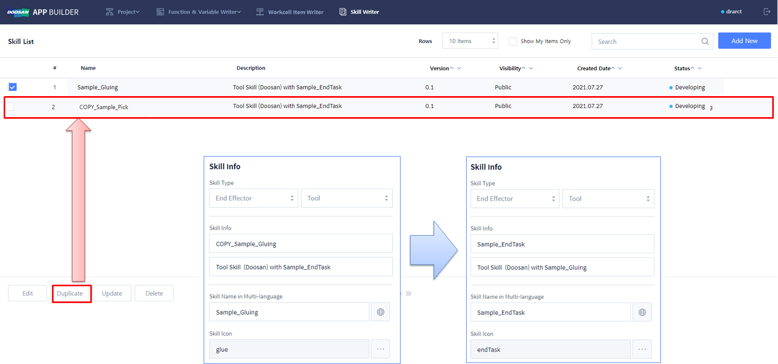
Task: Enable Show My Items Only checkbox
Action: click(x=513, y=41)
